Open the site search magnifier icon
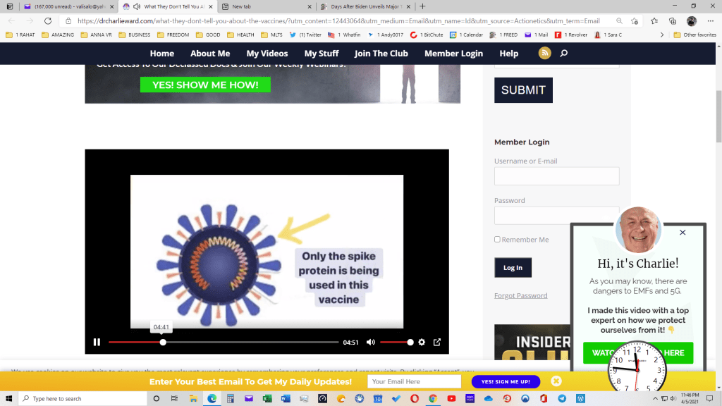 [563, 54]
